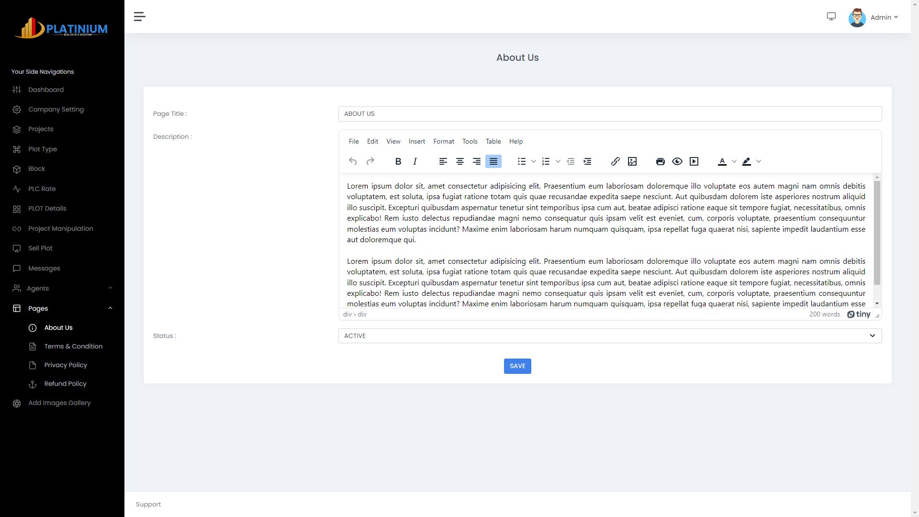Open the bullet list style dropdown arrow
The image size is (919, 517).
pyautogui.click(x=534, y=162)
